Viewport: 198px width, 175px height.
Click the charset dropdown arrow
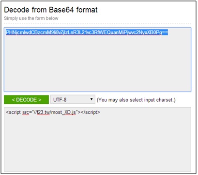click(x=91, y=99)
